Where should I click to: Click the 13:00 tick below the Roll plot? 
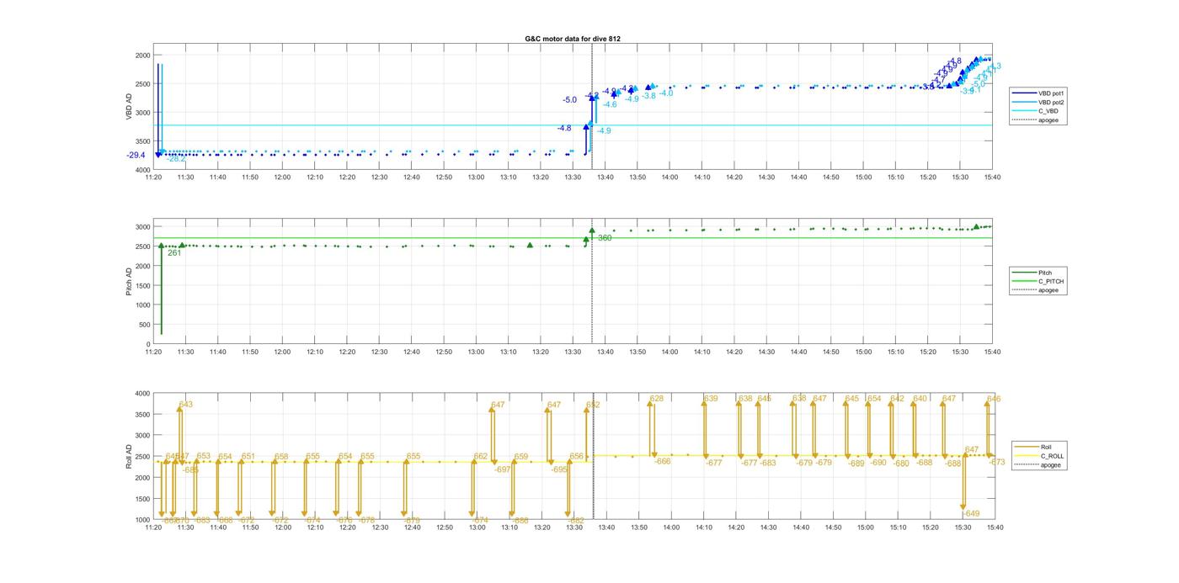tap(477, 527)
